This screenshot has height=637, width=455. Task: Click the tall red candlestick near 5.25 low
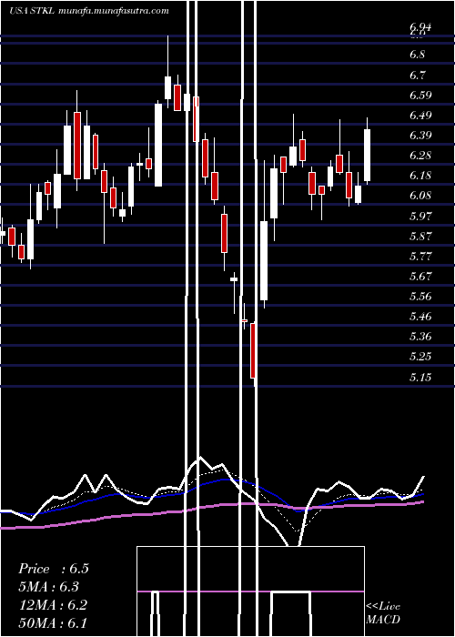point(253,350)
